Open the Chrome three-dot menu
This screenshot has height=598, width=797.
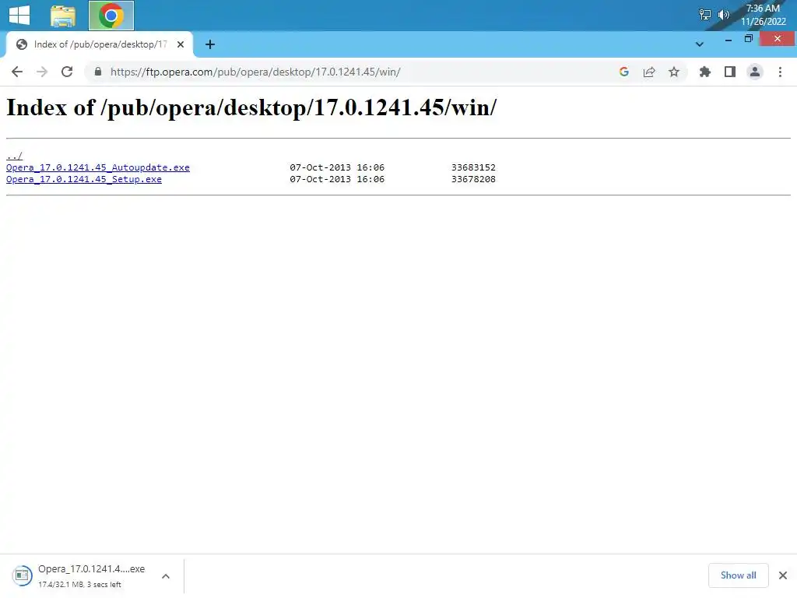click(780, 72)
